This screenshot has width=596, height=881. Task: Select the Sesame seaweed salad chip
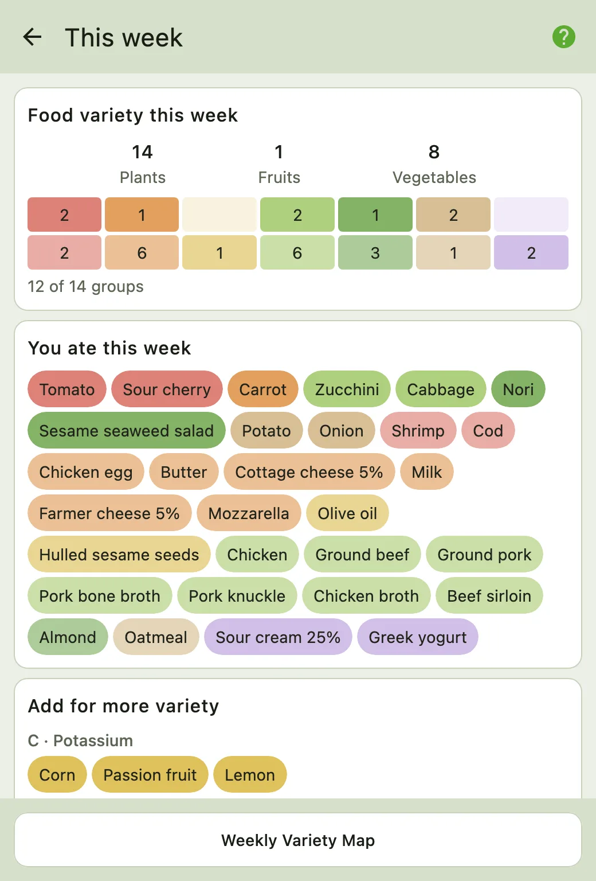point(126,431)
